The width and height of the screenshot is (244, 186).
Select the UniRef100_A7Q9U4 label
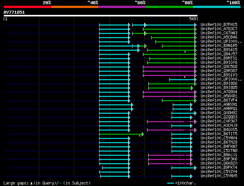click(x=219, y=92)
